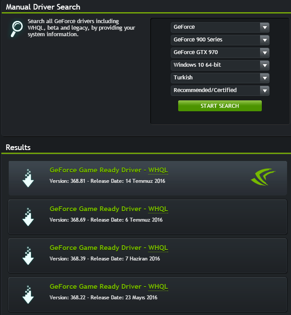
Task: Open the Turkish language dropdown
Action: coord(220,78)
